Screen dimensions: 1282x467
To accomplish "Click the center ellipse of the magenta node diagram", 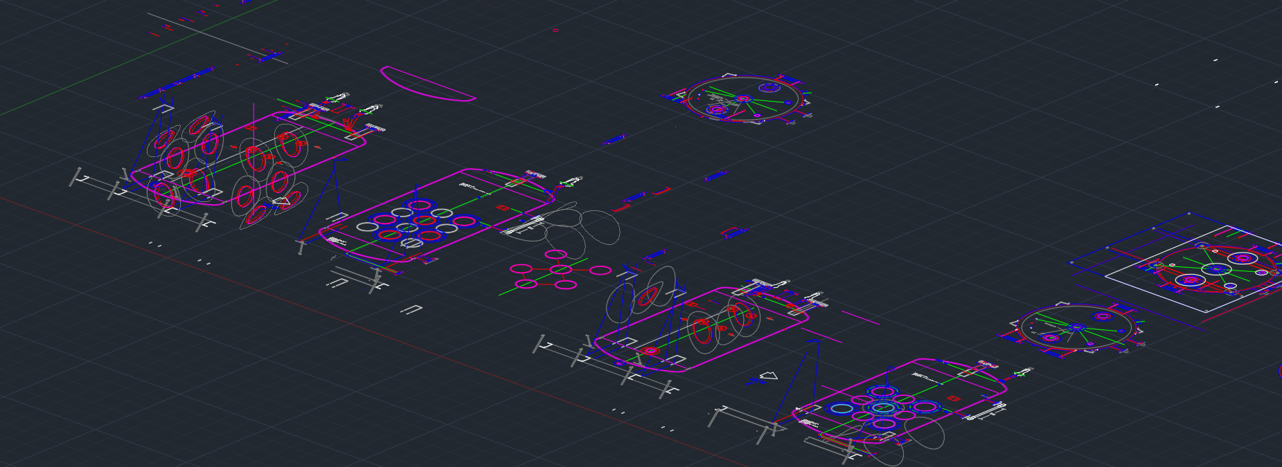I will tap(560, 270).
